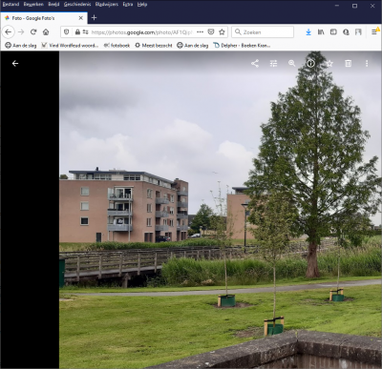Open the Meest bezocht bookmark folder
The width and height of the screenshot is (382, 369).
coord(154,46)
